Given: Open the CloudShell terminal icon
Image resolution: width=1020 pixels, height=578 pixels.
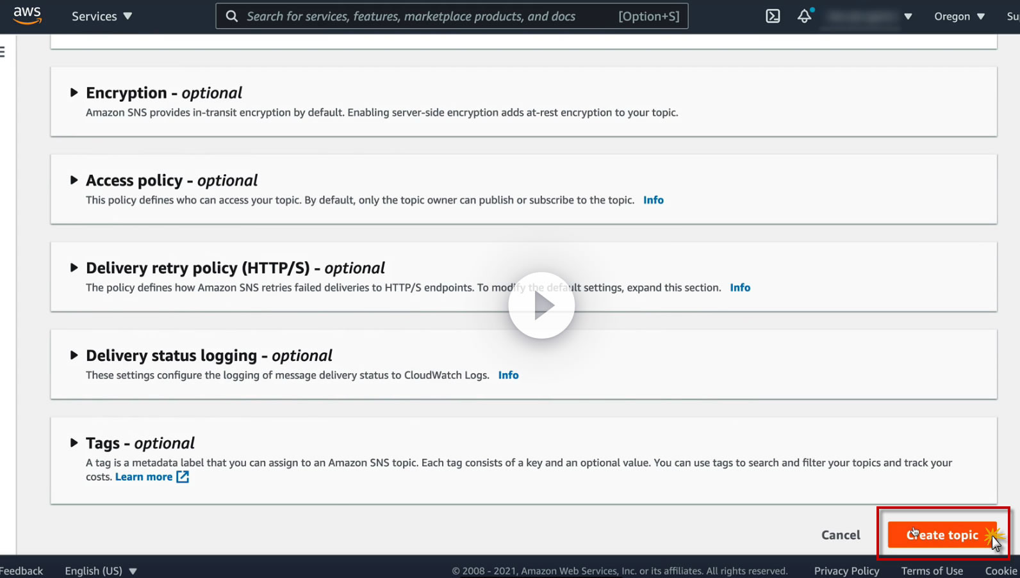Looking at the screenshot, I should [773, 16].
